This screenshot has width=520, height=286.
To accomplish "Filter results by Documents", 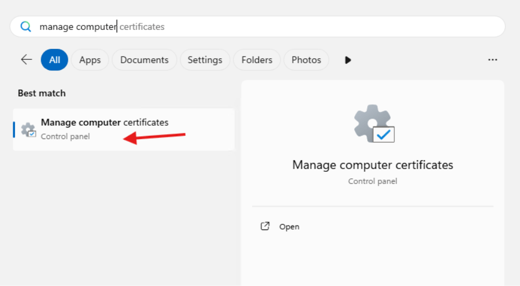I will pos(144,60).
